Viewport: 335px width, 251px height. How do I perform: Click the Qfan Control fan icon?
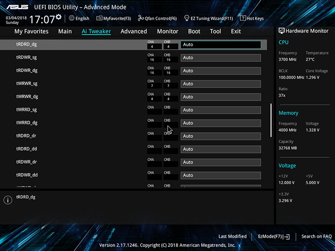[140, 18]
